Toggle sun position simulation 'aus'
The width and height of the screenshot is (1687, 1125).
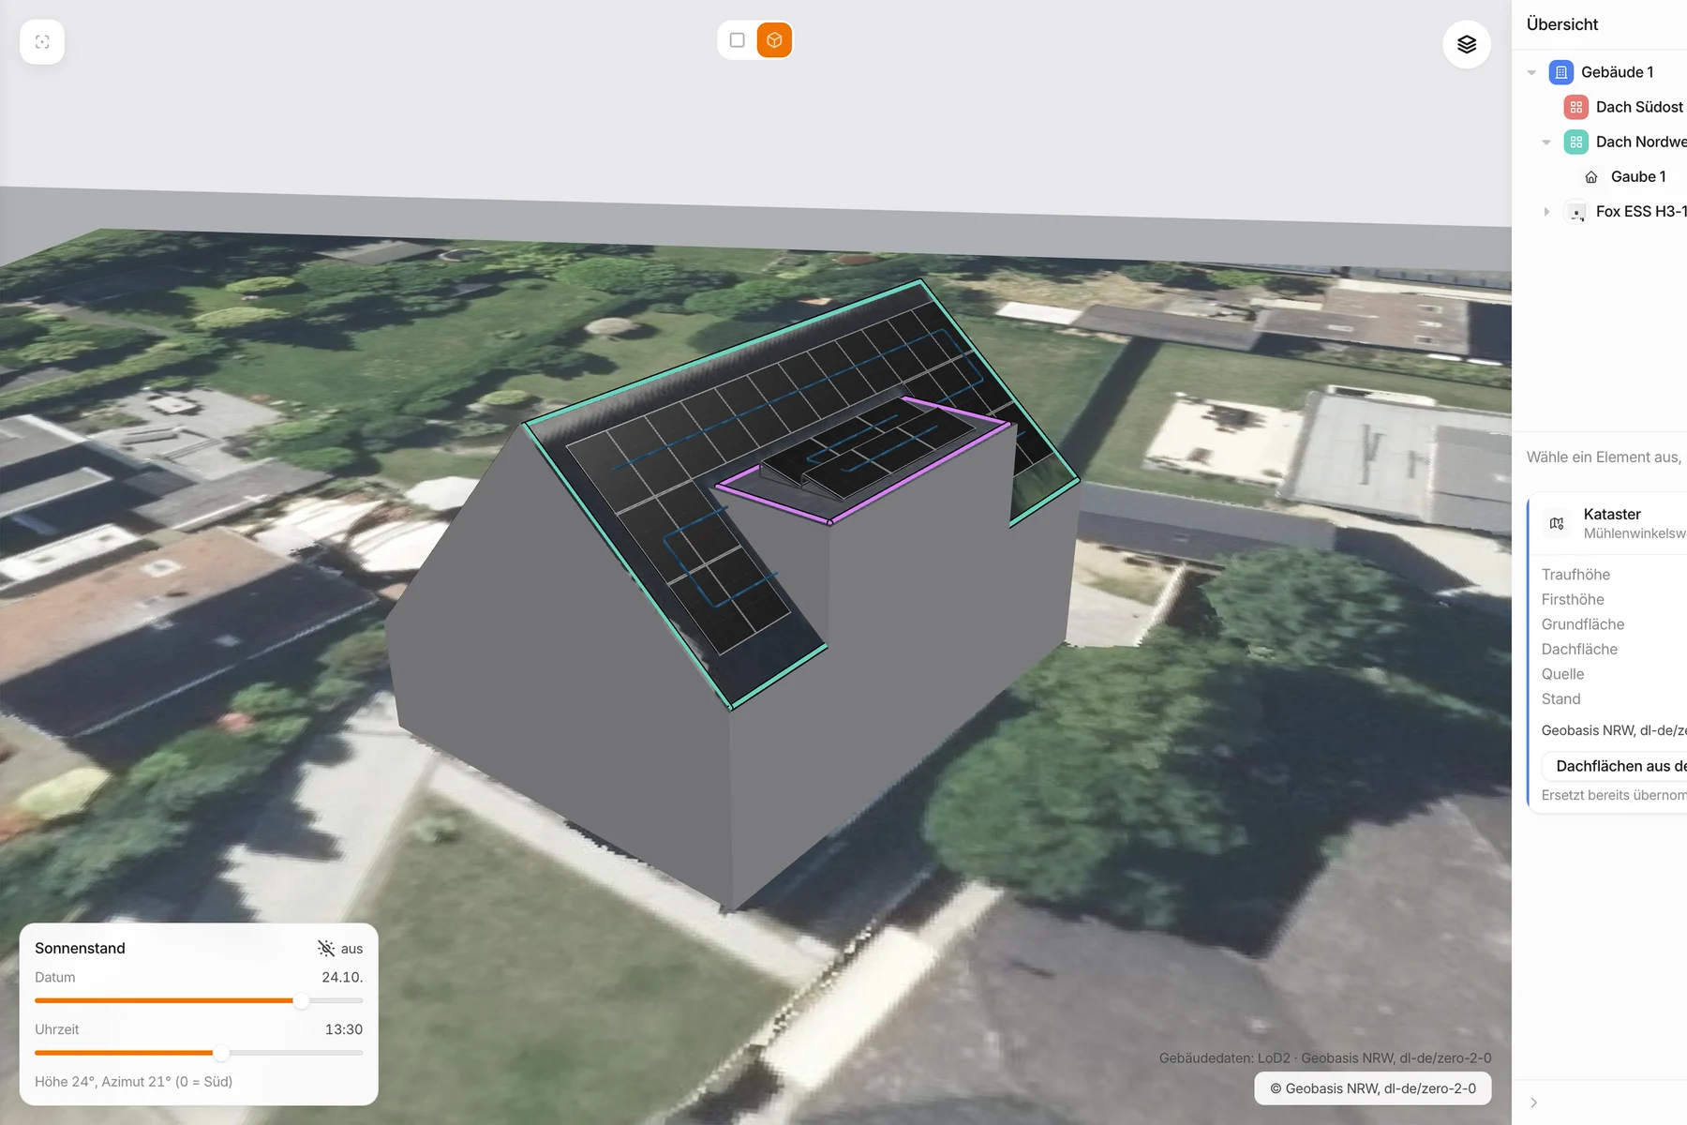click(339, 948)
